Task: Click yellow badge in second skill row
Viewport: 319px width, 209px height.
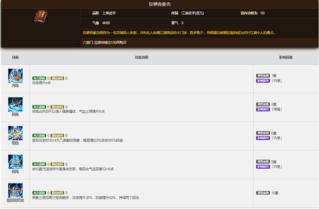Action: coord(57,106)
